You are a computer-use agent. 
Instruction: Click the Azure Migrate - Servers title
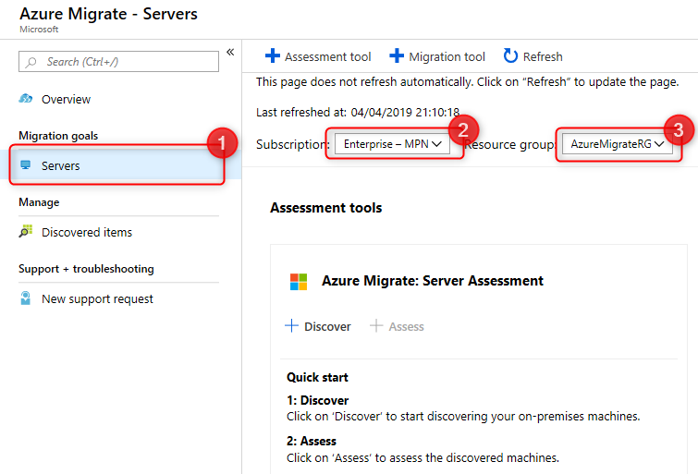(108, 14)
